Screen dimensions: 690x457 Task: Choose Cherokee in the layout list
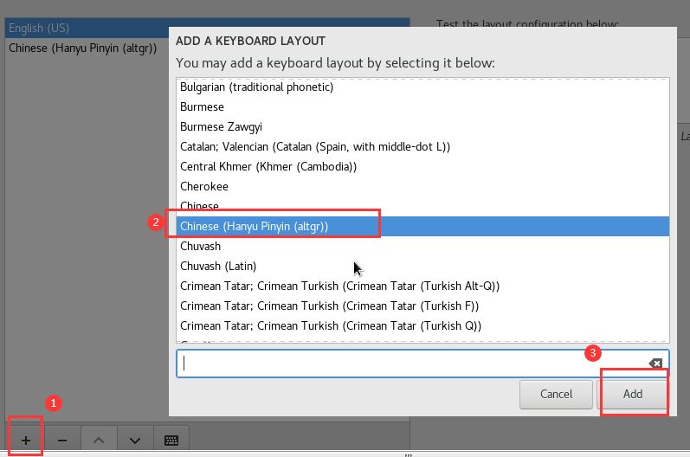click(203, 186)
